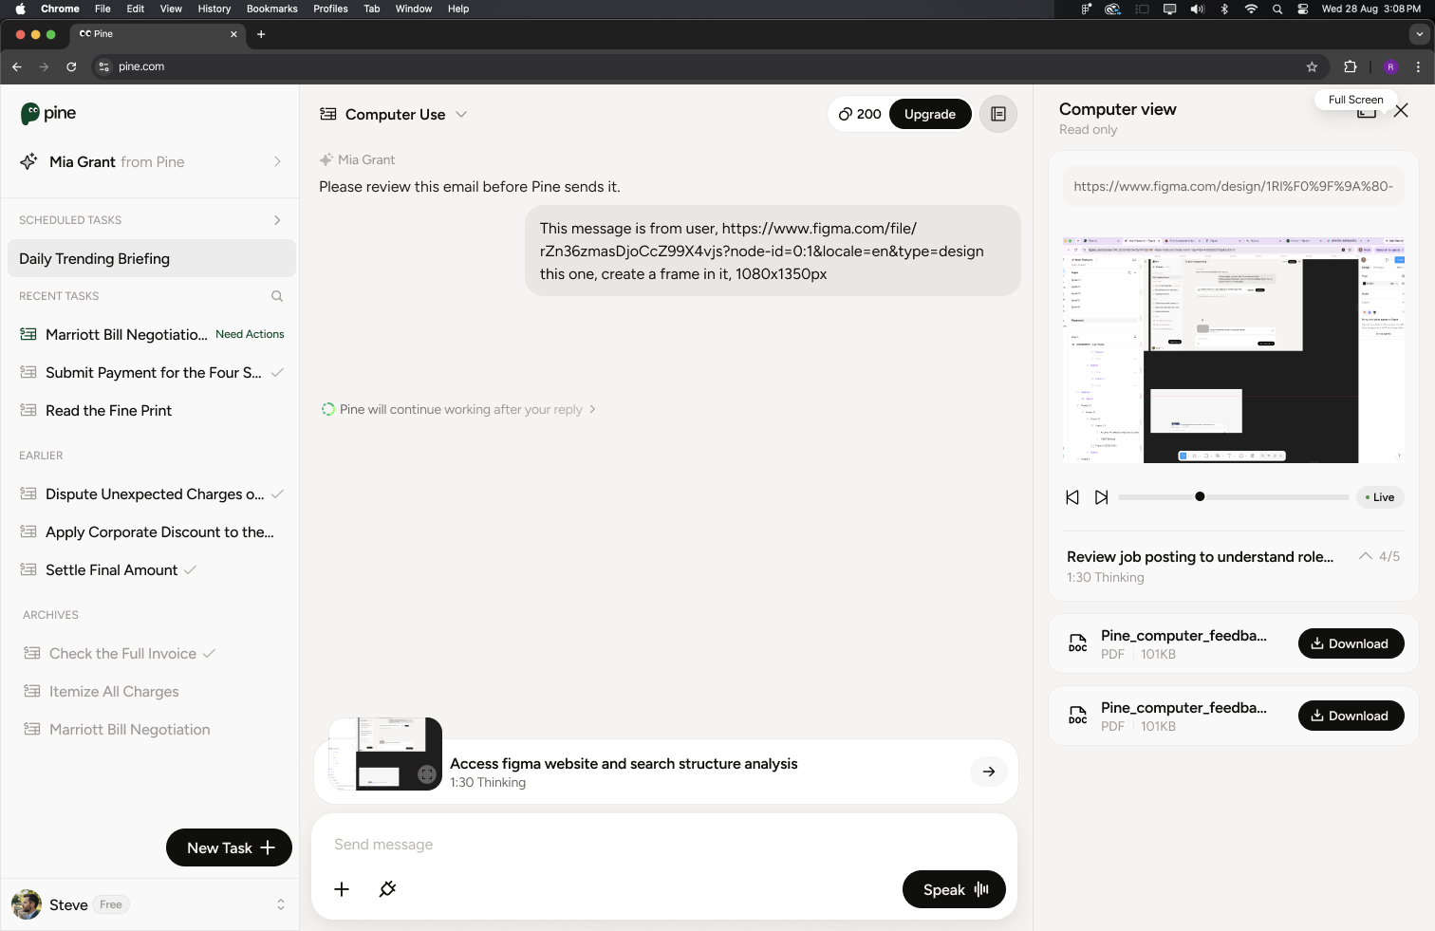Click the plus attachment icon in message box
The height and width of the screenshot is (931, 1435).
click(342, 889)
